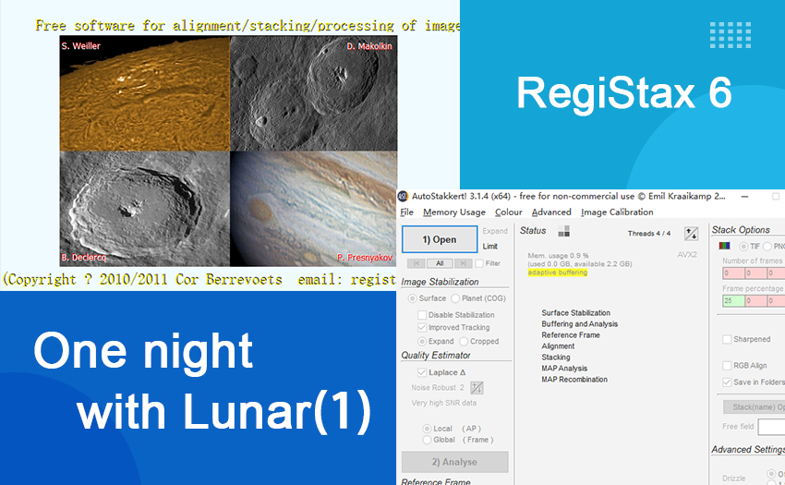Click the Expand label next to Open
The height and width of the screenshot is (485, 785).
(495, 231)
